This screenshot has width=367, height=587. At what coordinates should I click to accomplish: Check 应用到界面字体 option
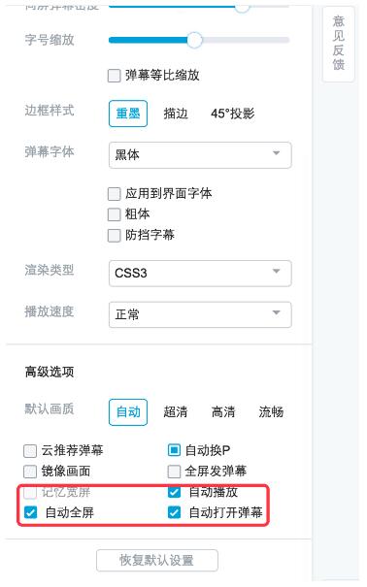click(x=115, y=194)
